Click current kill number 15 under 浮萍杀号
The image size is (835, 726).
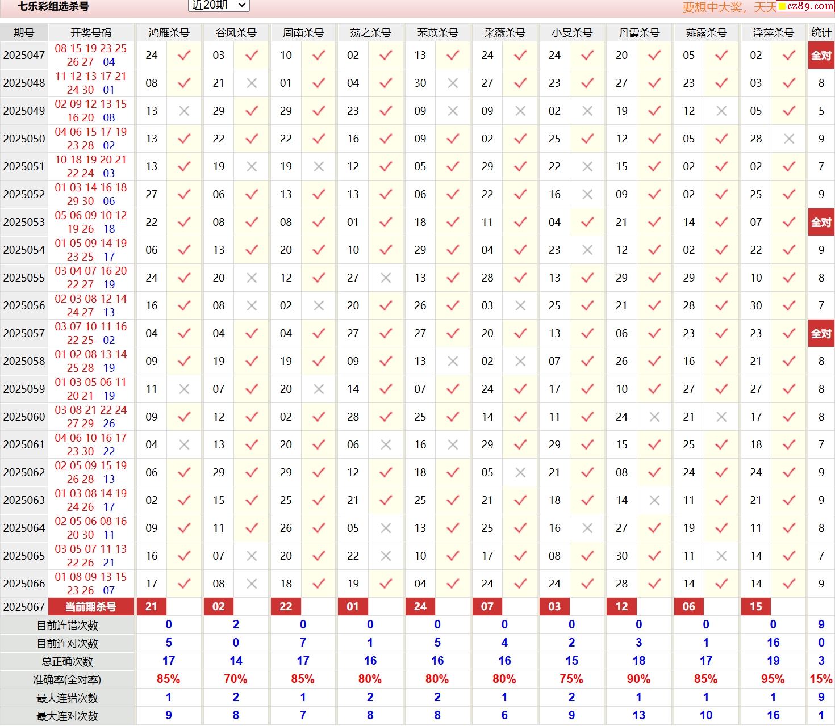pos(755,607)
